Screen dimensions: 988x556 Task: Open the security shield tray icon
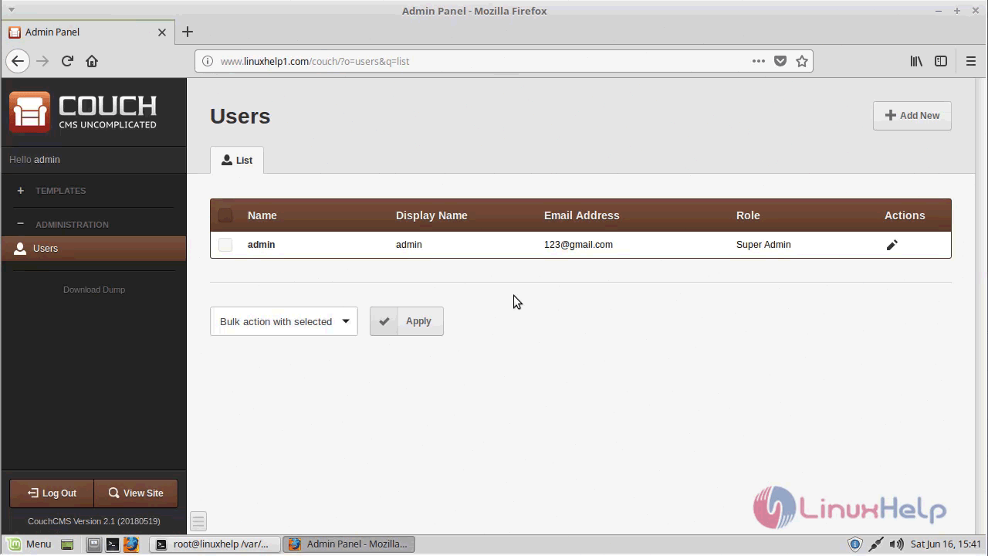pyautogui.click(x=854, y=544)
